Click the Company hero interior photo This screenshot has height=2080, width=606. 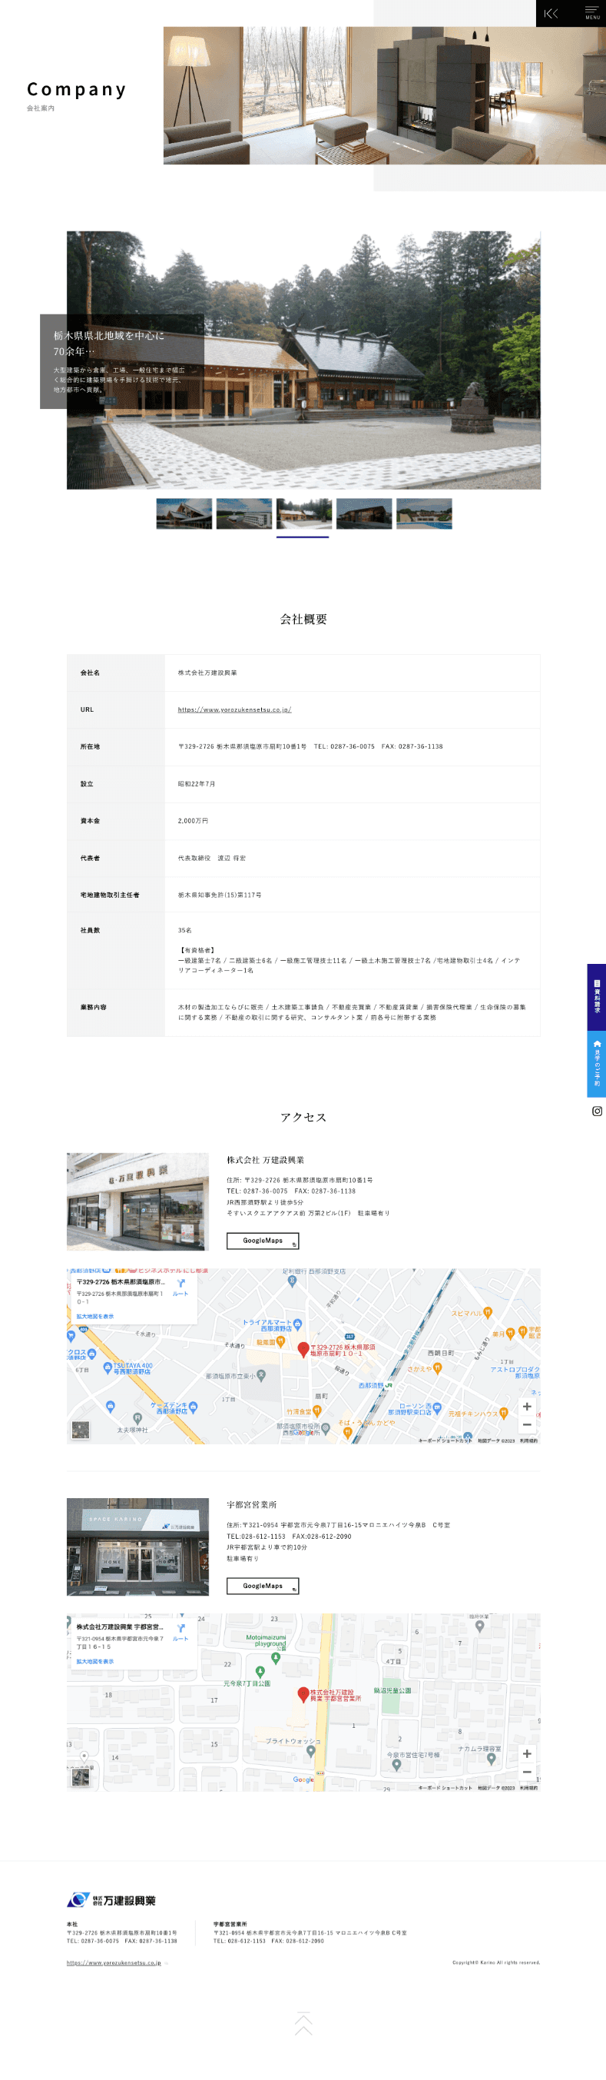coord(384,96)
